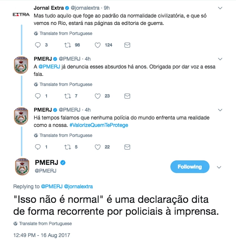Reply to the Jornal Extra tweet
The image size is (236, 243).
(x=37, y=45)
